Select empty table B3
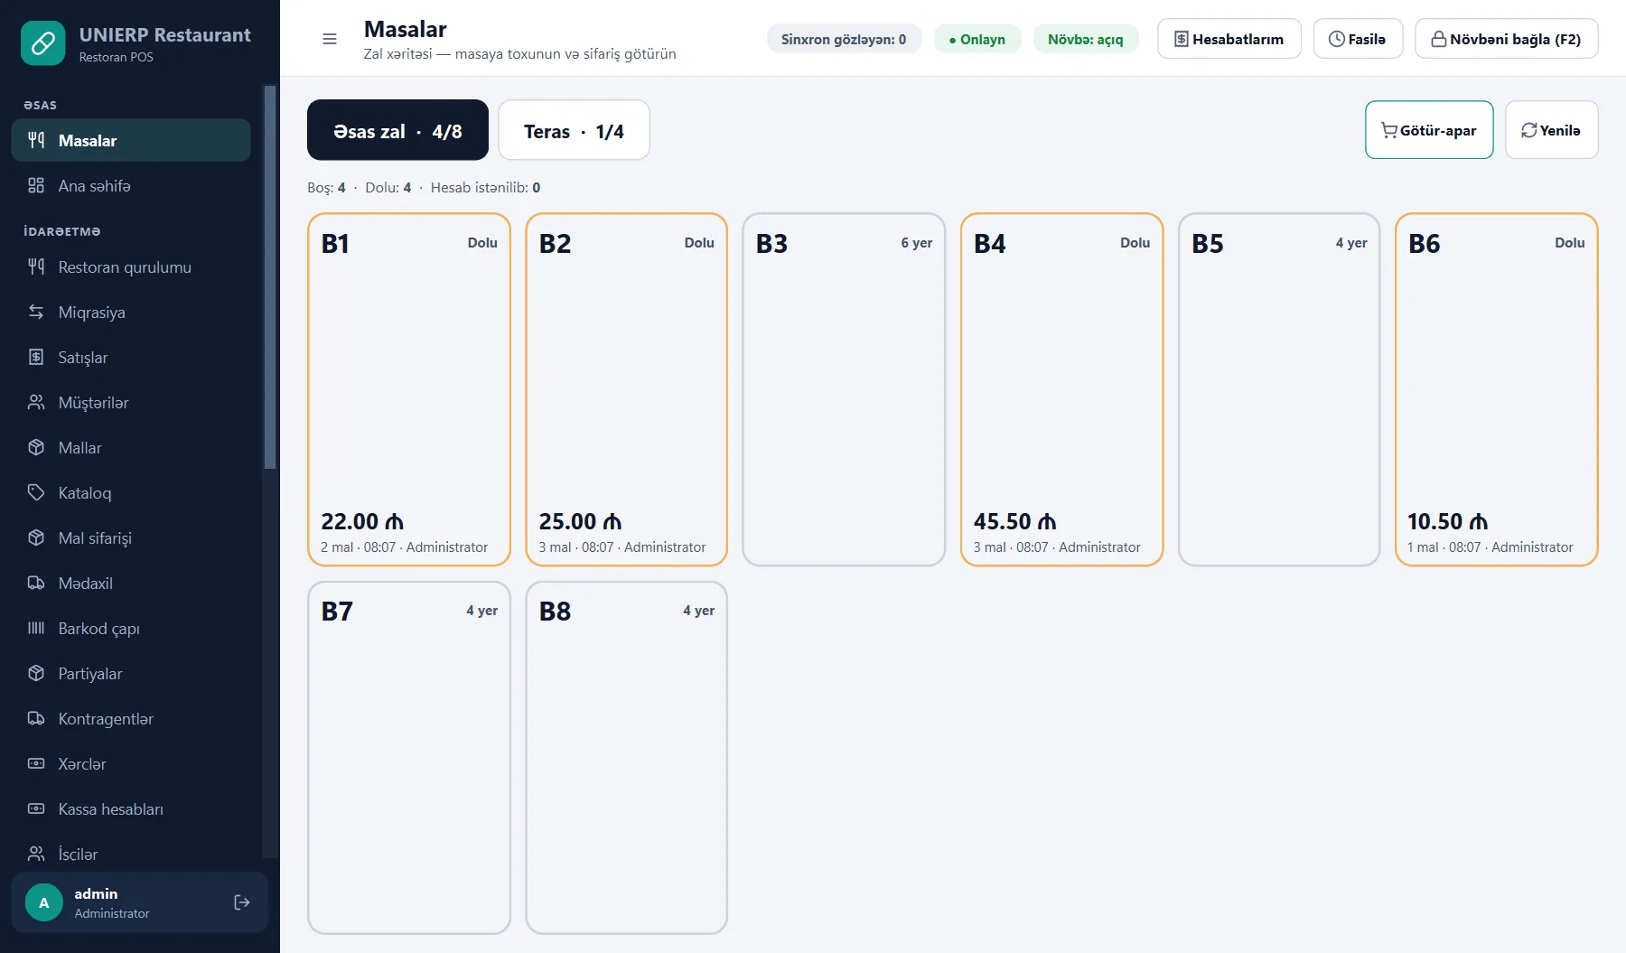1626x953 pixels. (x=844, y=390)
